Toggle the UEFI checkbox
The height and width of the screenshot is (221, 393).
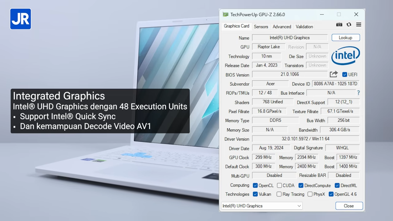pyautogui.click(x=344, y=75)
